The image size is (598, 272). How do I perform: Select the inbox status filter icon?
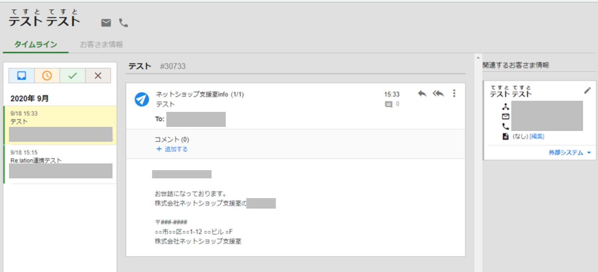22,76
